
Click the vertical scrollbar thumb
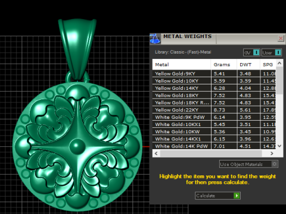pyautogui.click(x=279, y=80)
